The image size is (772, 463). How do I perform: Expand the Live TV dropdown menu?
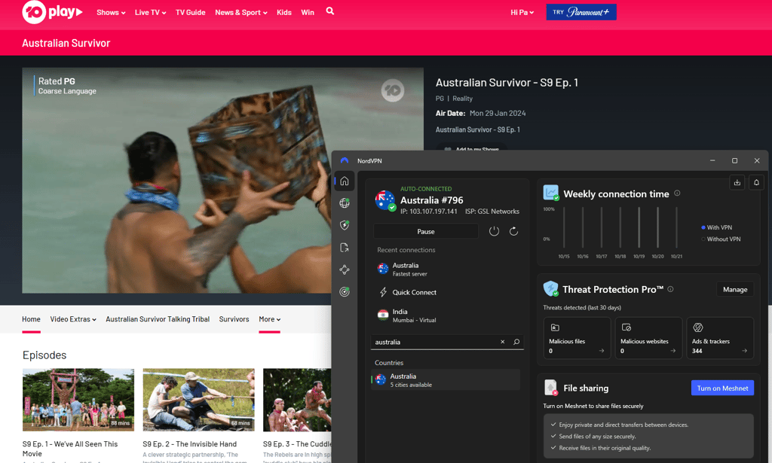tap(150, 12)
